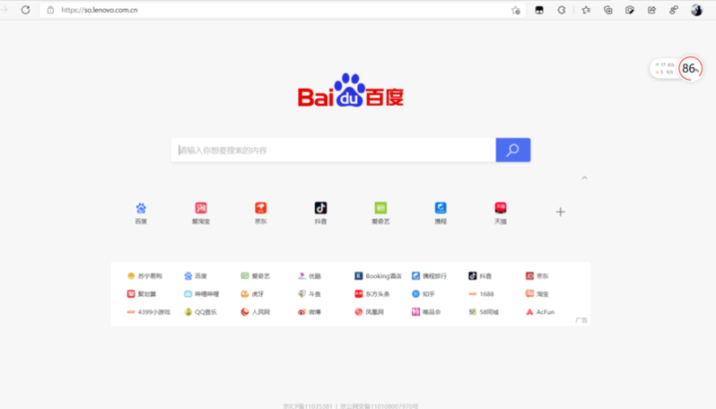This screenshot has height=409, width=716.
Task: Open the AcFun link
Action: (540, 312)
